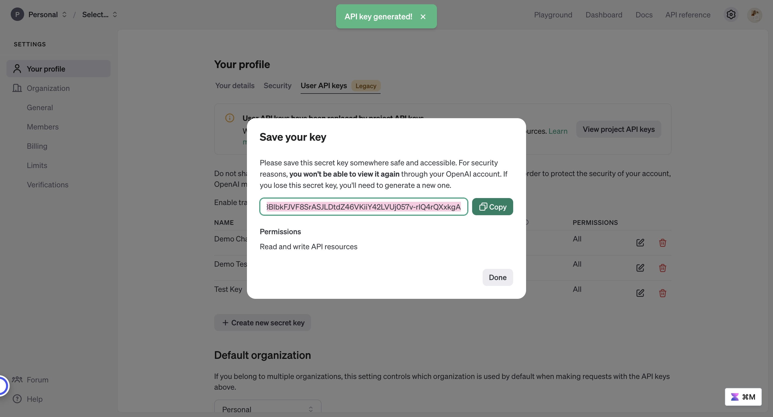773x417 pixels.
Task: Open View project API keys
Action: tap(618, 129)
